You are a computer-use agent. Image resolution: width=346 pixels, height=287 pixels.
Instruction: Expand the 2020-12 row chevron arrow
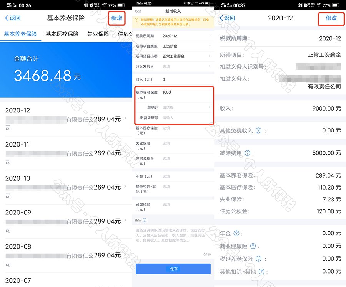pos(125,118)
